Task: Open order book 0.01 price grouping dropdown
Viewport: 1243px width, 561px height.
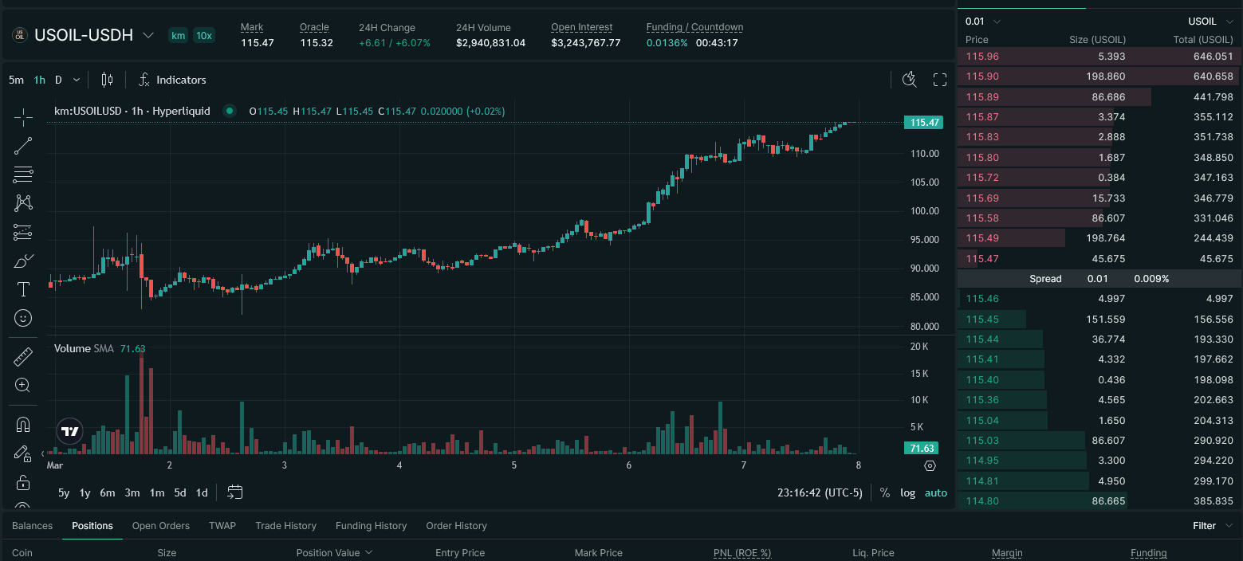Action: [982, 22]
